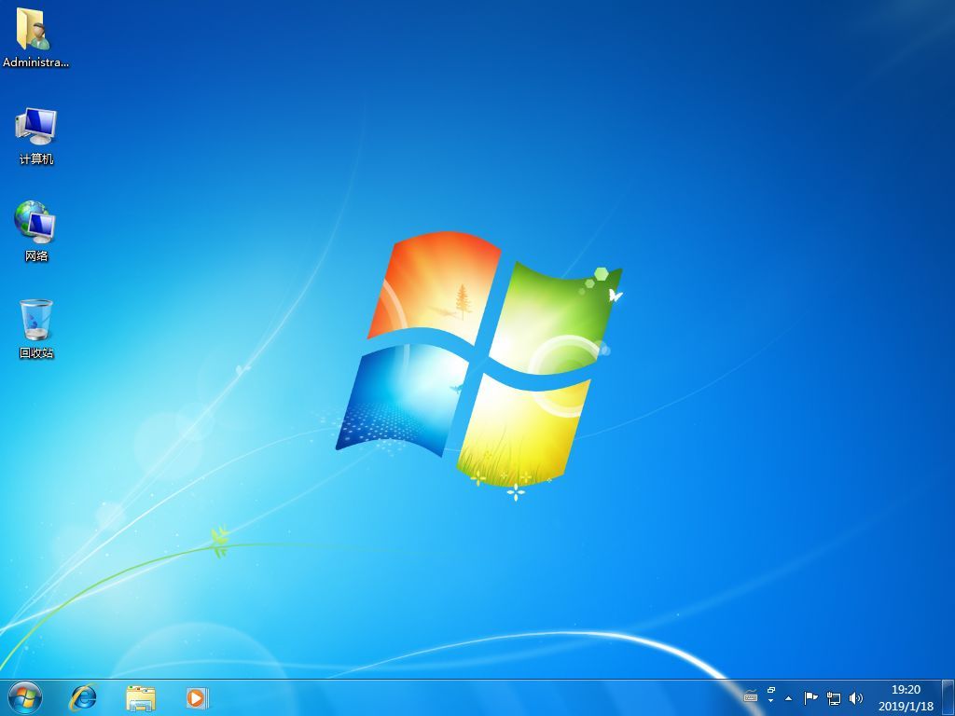Open Windows Explorer from the taskbar
Image resolution: width=955 pixels, height=716 pixels.
pyautogui.click(x=141, y=697)
